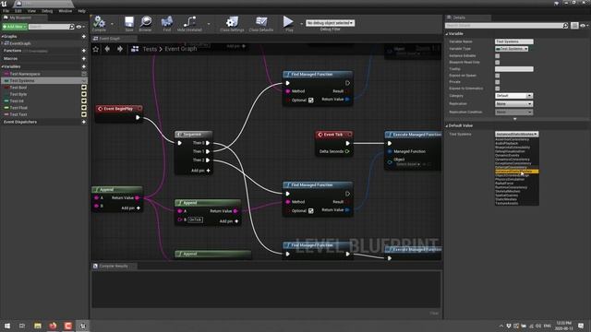Open Task View on the taskbar
Viewport: 591px width, 332px height.
point(22,326)
